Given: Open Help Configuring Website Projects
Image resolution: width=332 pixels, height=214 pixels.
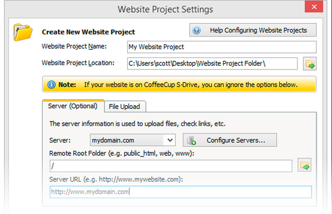Looking at the screenshot, I should pyautogui.click(x=253, y=30).
